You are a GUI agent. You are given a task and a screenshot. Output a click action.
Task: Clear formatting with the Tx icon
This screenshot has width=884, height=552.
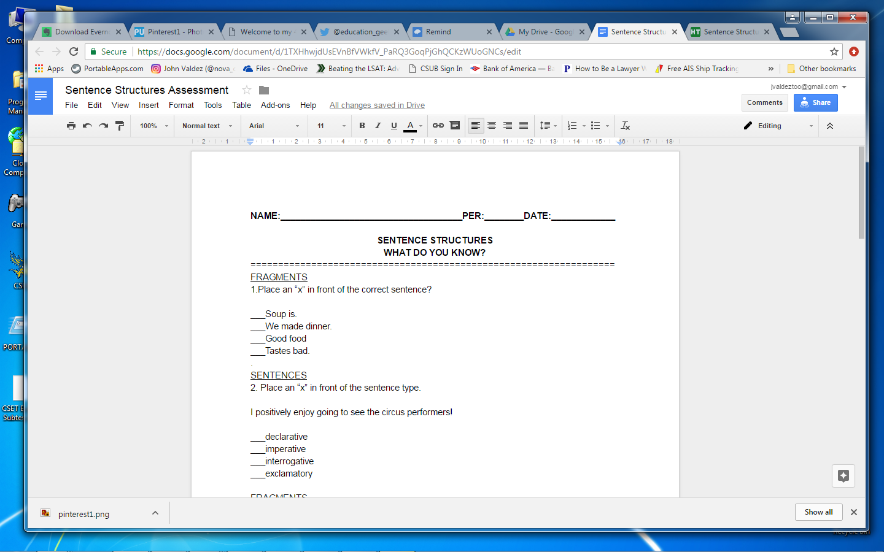click(626, 126)
